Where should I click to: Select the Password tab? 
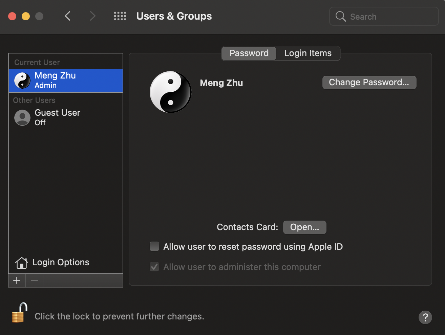point(249,53)
